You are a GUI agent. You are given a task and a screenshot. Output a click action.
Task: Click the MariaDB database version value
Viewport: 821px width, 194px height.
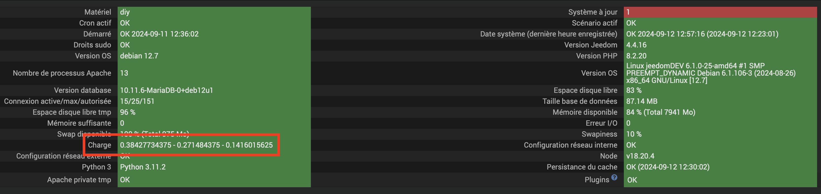tap(166, 90)
